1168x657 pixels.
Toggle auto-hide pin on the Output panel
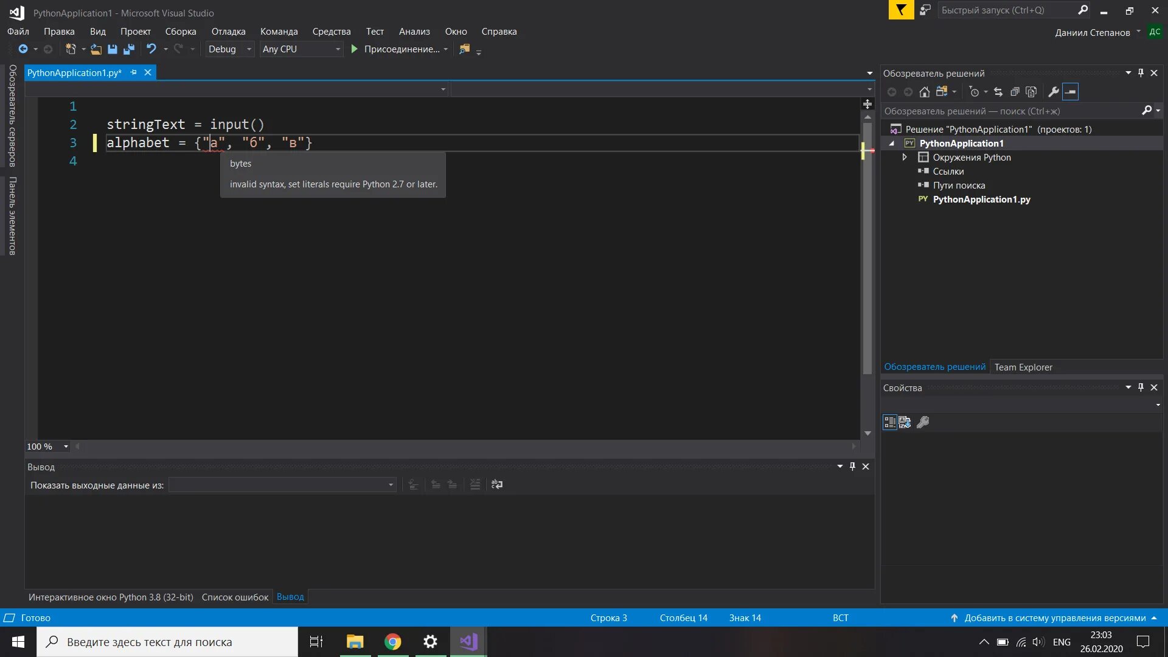[x=852, y=467]
